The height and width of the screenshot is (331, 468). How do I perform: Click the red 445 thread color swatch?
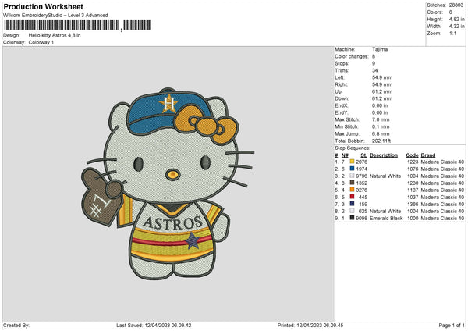pyautogui.click(x=353, y=197)
